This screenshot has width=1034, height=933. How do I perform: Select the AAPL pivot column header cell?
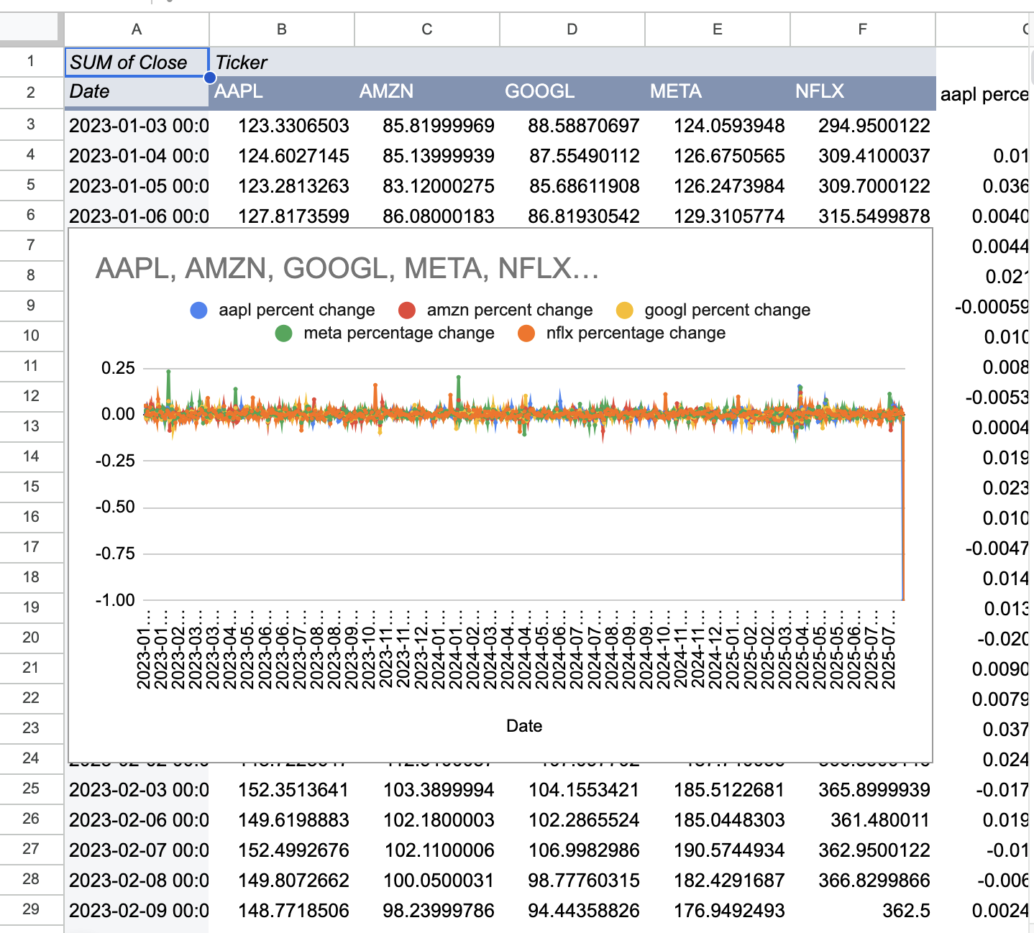tap(281, 92)
